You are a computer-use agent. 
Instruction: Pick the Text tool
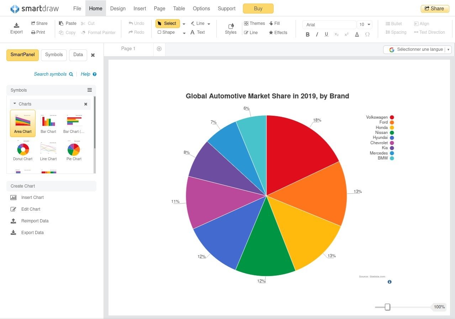(x=198, y=32)
